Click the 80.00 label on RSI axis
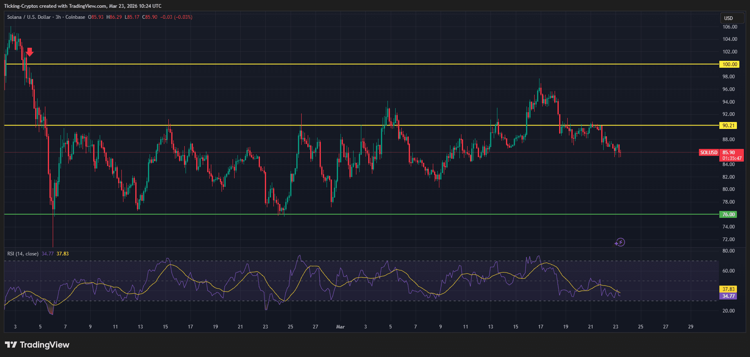This screenshot has height=357, width=750. (x=728, y=251)
